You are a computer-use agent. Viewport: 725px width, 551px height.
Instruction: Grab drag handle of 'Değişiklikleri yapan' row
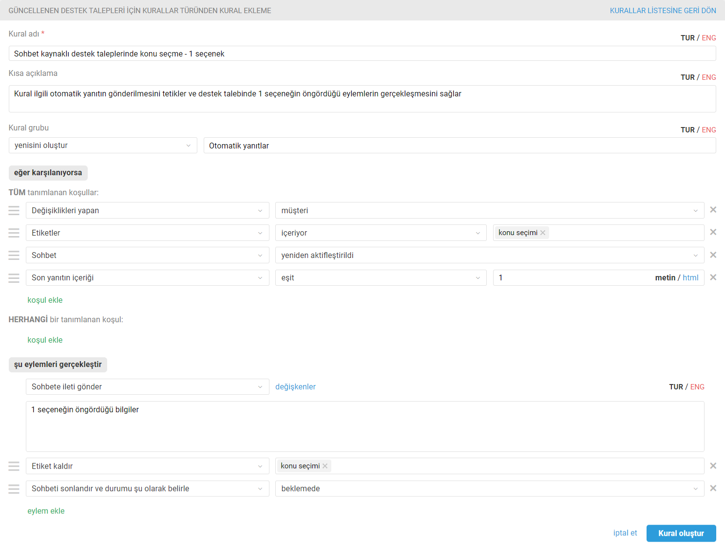14,210
